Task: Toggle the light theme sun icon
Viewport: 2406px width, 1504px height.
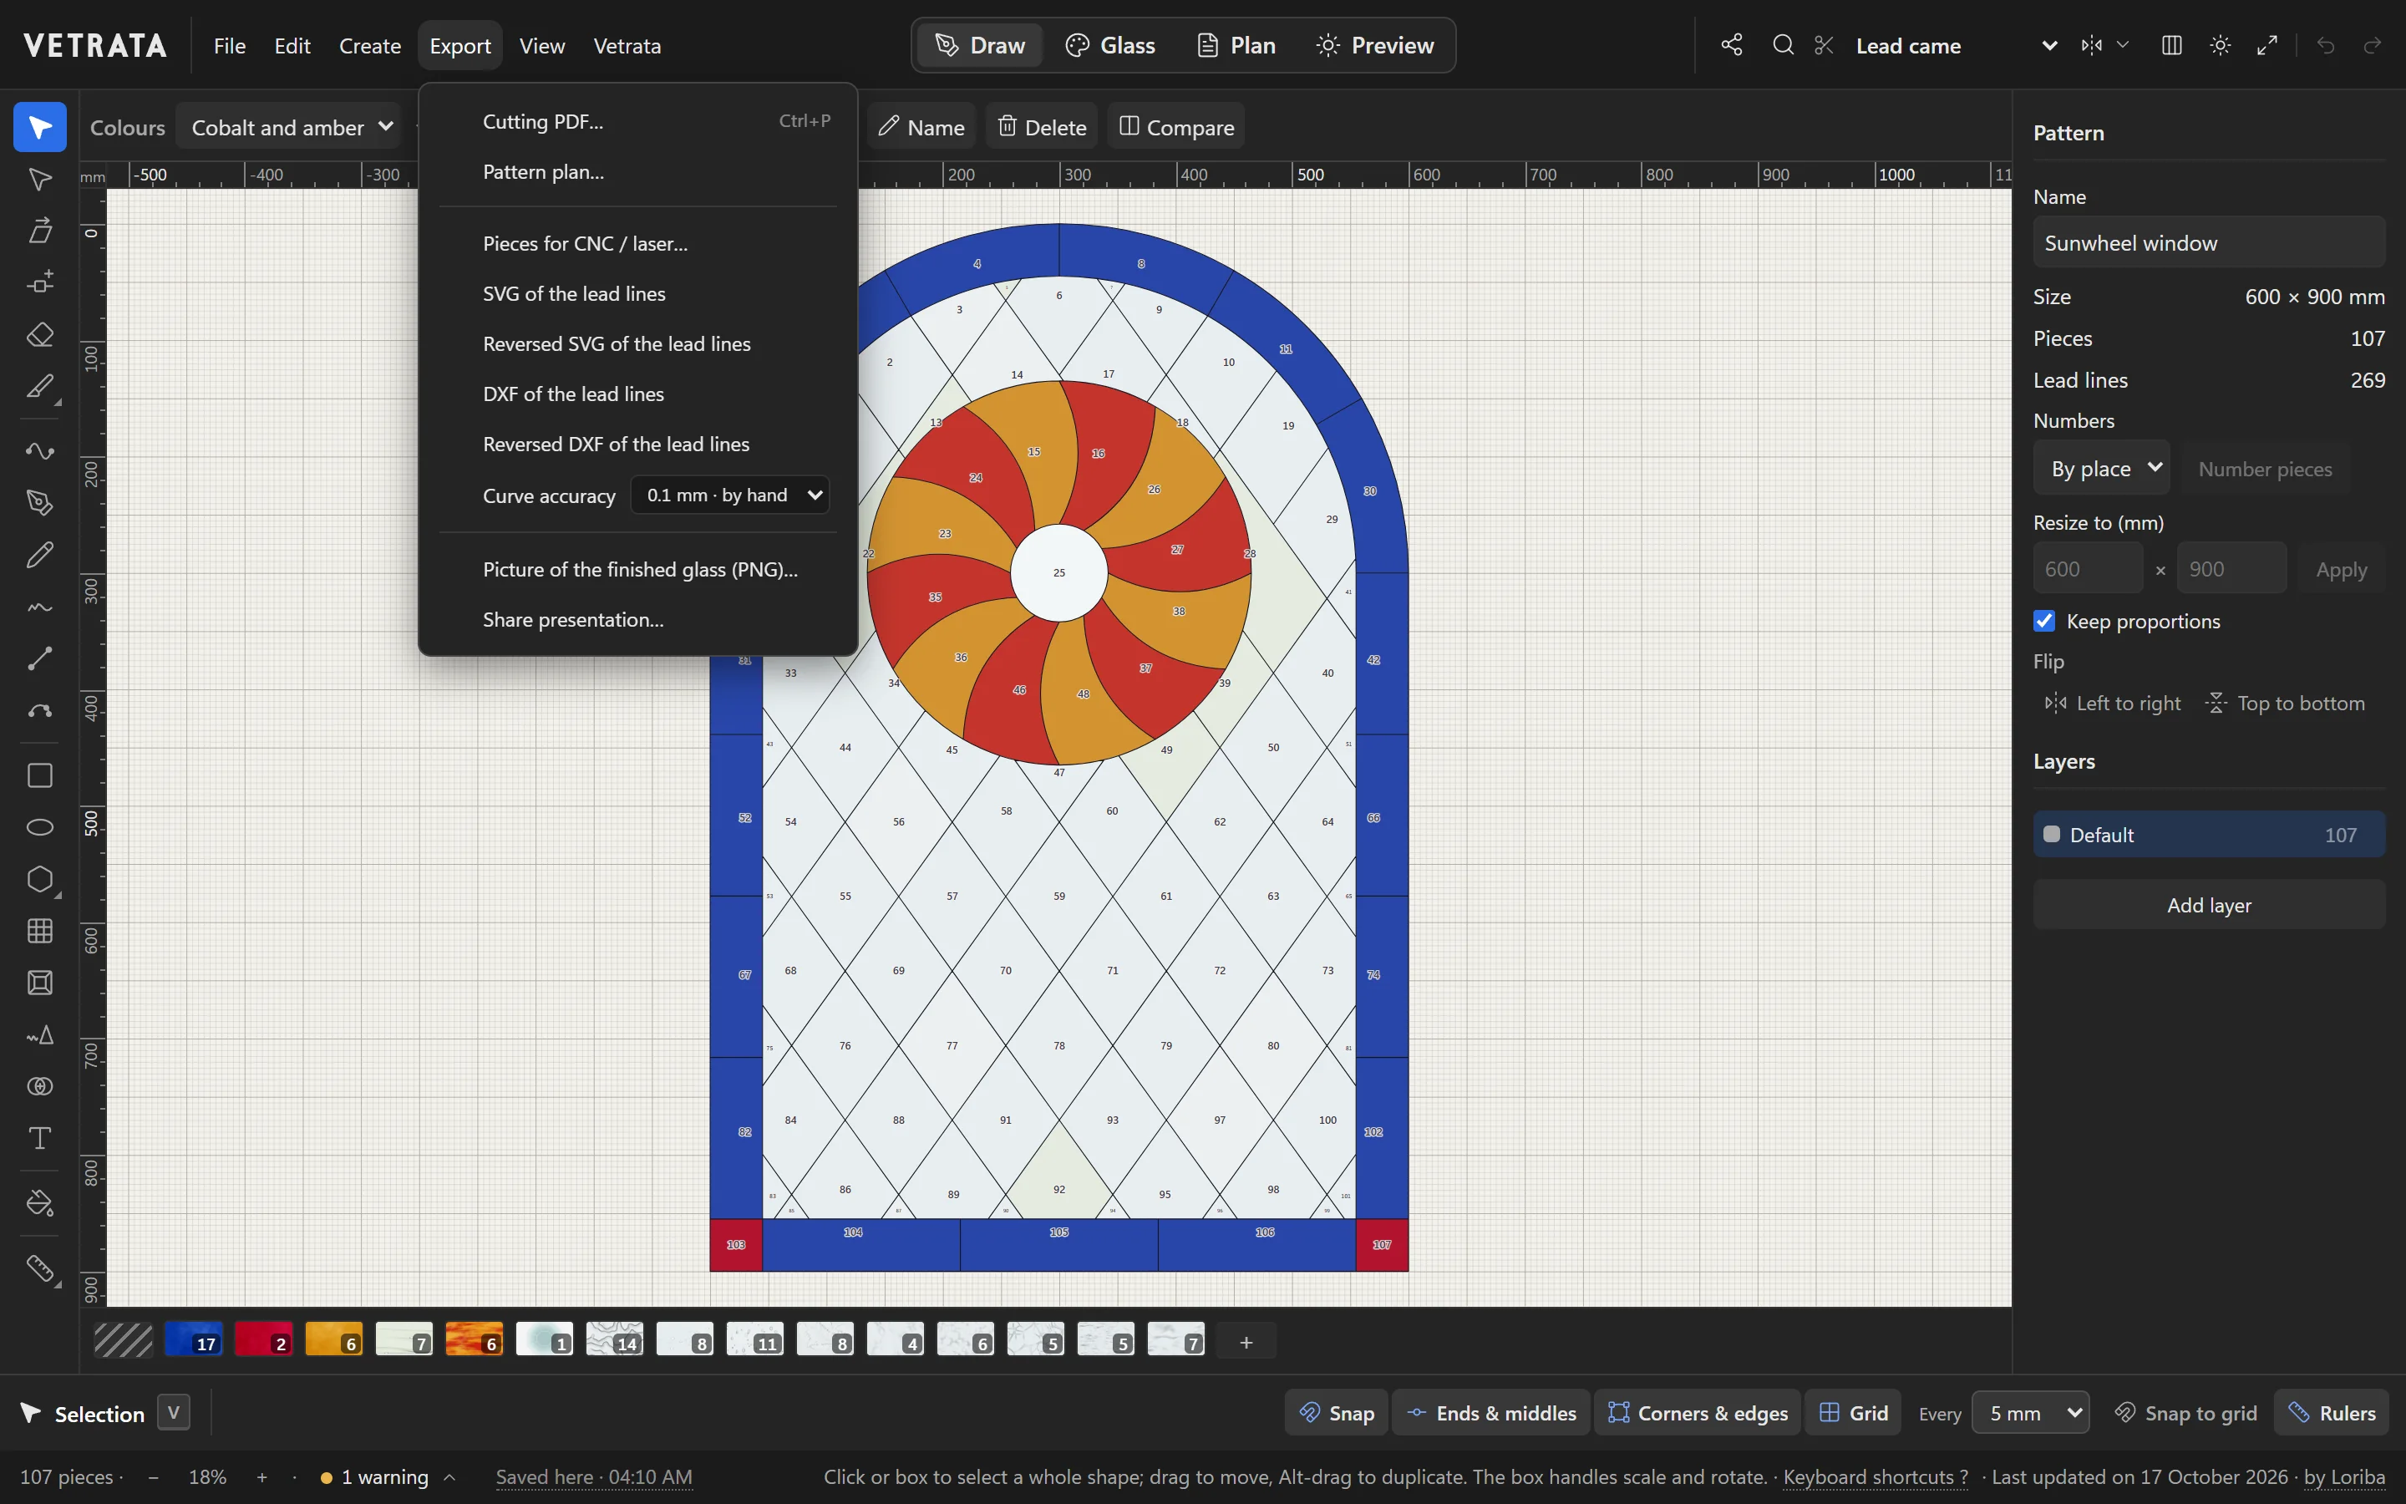Action: coord(2220,45)
